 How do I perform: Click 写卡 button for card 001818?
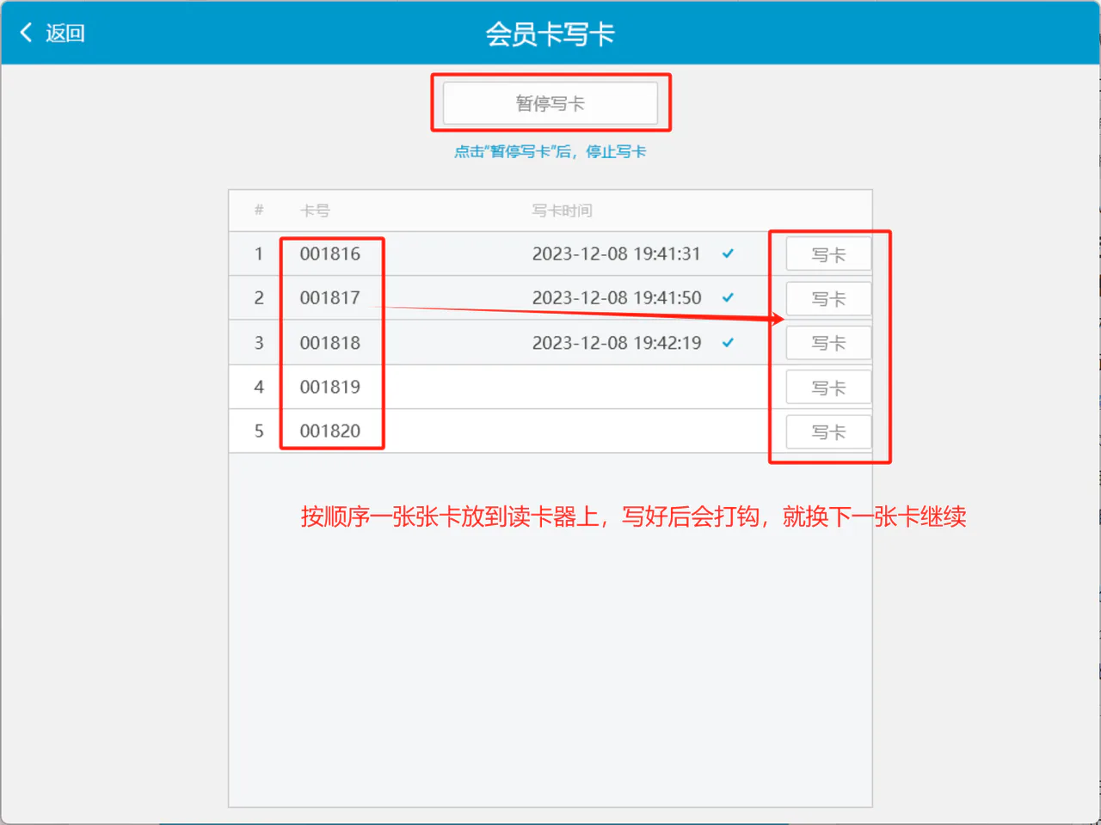828,343
